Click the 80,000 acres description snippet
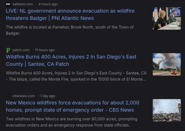The width and height of the screenshot is (185, 131). 71,122
